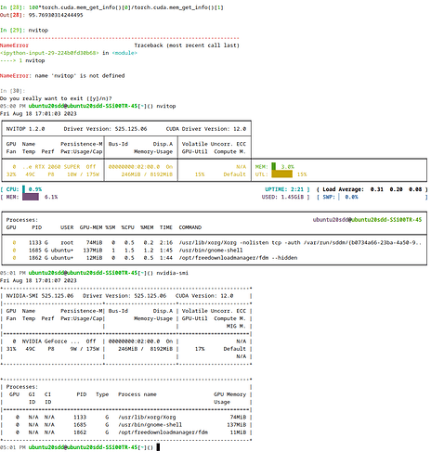431x464 pixels.
Task: Click nvidia-smi GPU utilization '17%'
Action: 200,349
